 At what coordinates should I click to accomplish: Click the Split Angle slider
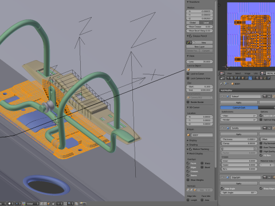pos(239,192)
